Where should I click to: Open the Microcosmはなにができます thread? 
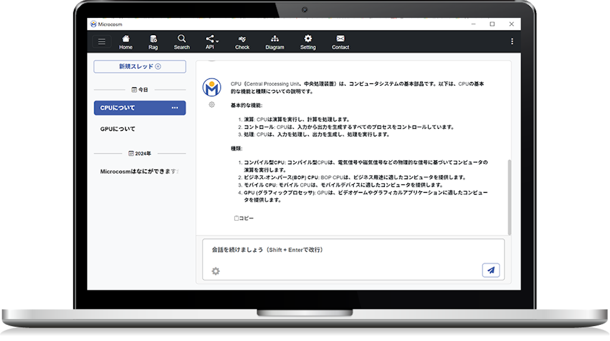139,171
